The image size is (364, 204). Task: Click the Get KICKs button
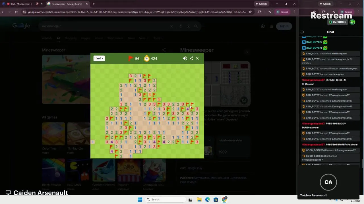coord(337,22)
